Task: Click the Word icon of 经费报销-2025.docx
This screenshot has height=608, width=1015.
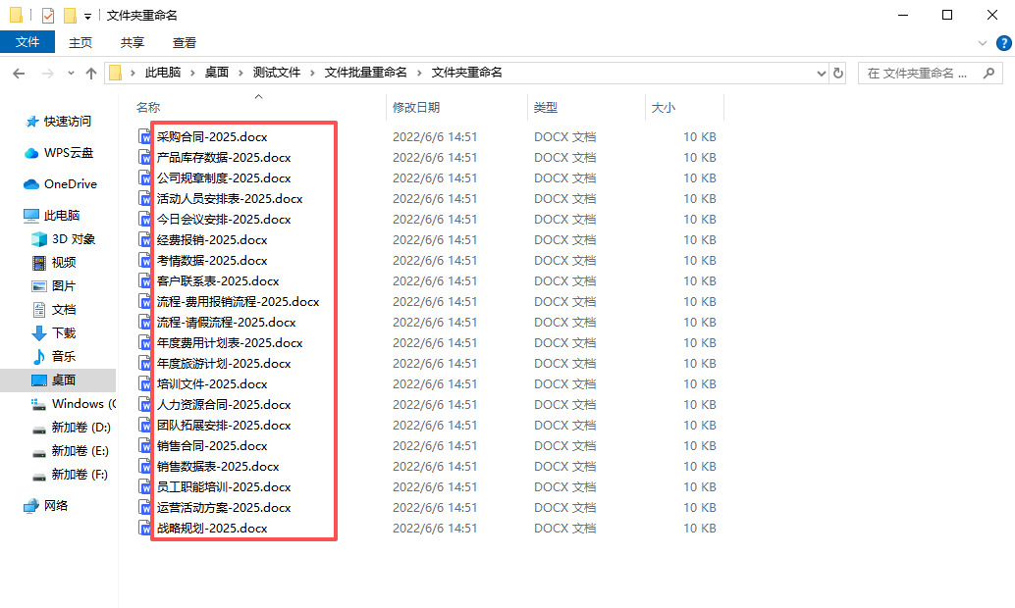Action: (x=144, y=240)
